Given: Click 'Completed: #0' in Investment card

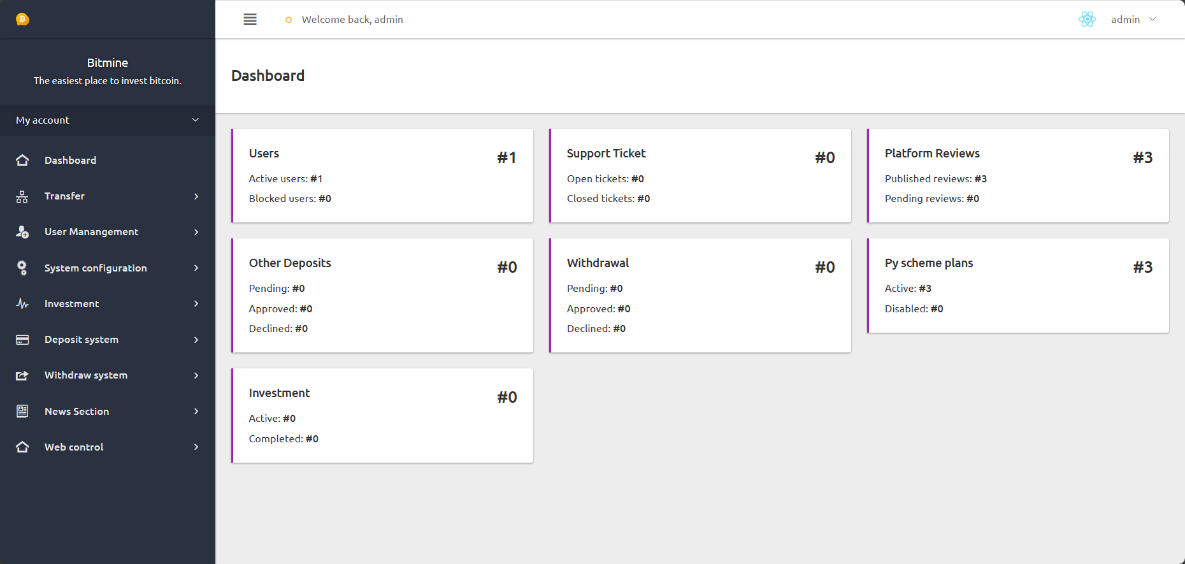Looking at the screenshot, I should pyautogui.click(x=284, y=439).
